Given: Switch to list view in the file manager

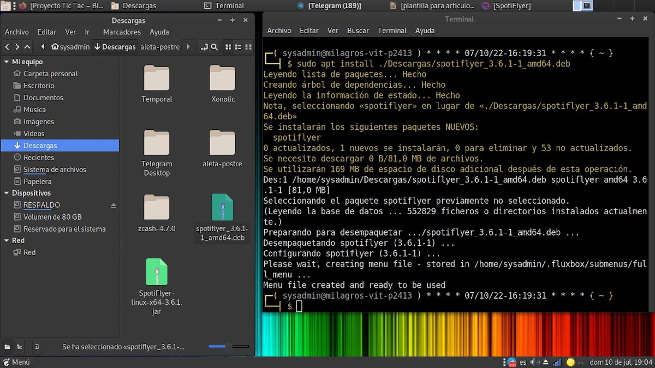Looking at the screenshot, I should [x=239, y=47].
